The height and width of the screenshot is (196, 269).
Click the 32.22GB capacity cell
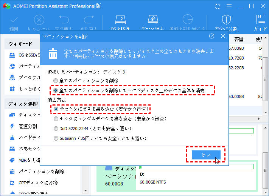point(236,68)
